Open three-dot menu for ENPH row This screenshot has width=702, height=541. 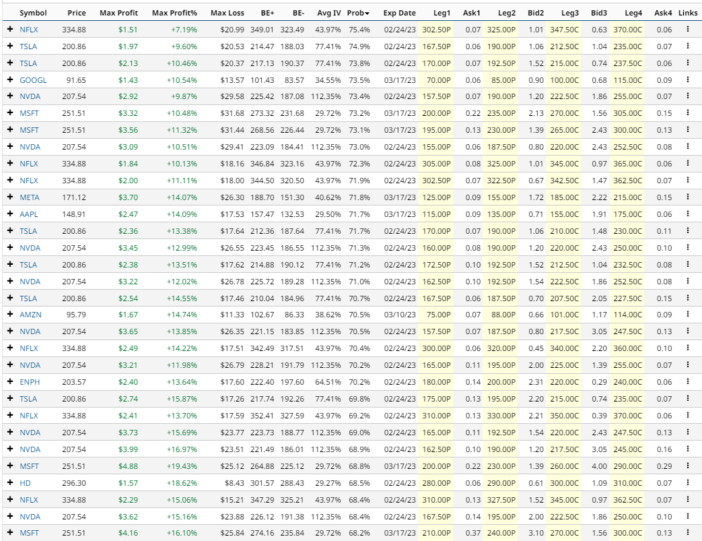(688, 382)
